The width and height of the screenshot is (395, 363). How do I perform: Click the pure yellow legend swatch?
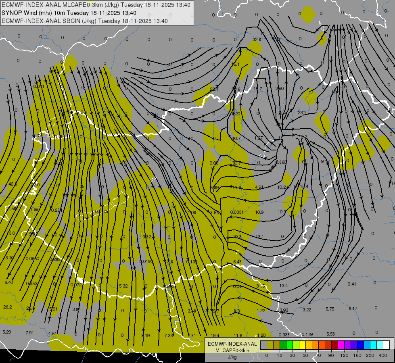(x=302, y=345)
